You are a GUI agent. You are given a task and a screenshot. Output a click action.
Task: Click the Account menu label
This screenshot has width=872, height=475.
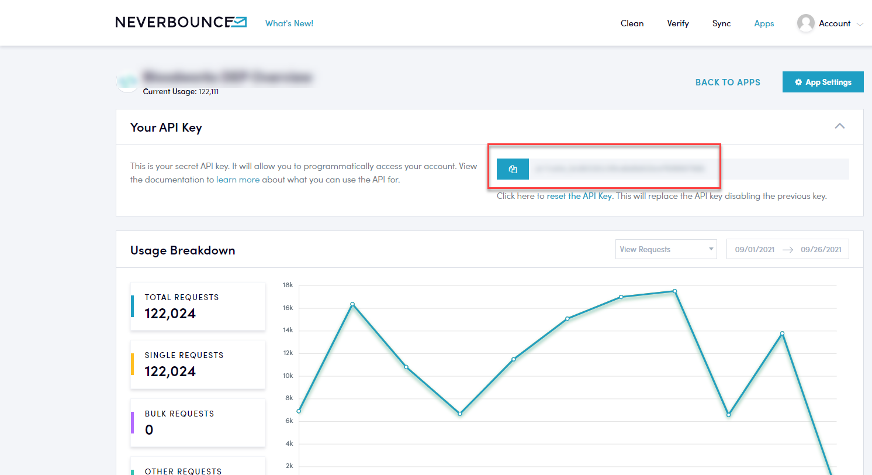(835, 23)
